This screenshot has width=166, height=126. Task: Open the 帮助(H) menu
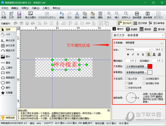point(56,8)
